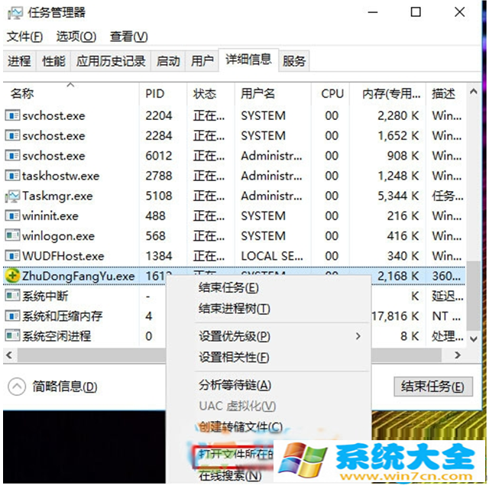
Task: Open the 查看(V) menu
Action: (128, 37)
